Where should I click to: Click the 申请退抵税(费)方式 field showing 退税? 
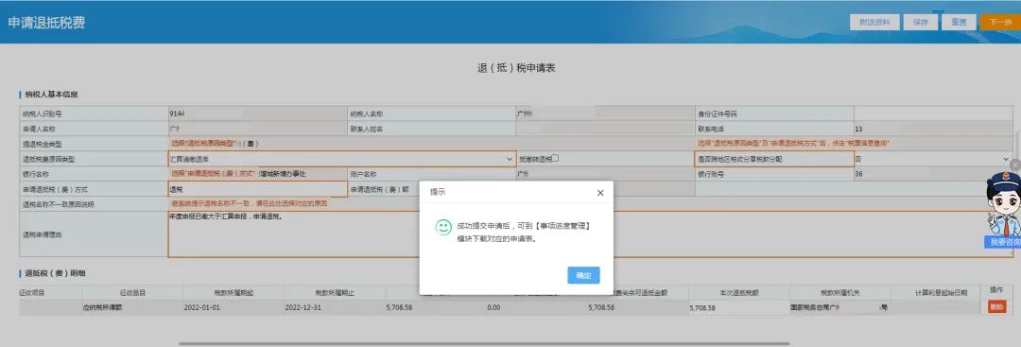(257, 189)
